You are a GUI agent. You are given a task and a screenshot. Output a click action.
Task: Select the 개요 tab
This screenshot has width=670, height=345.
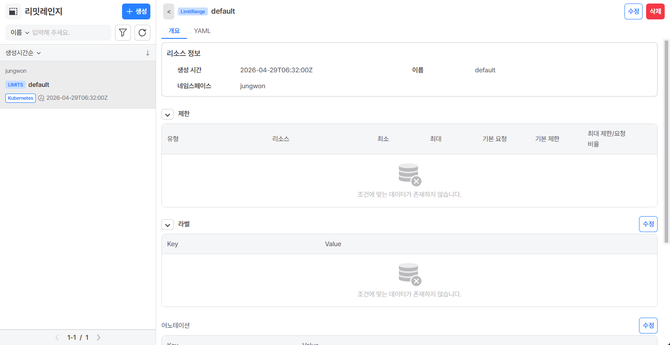[x=174, y=31]
